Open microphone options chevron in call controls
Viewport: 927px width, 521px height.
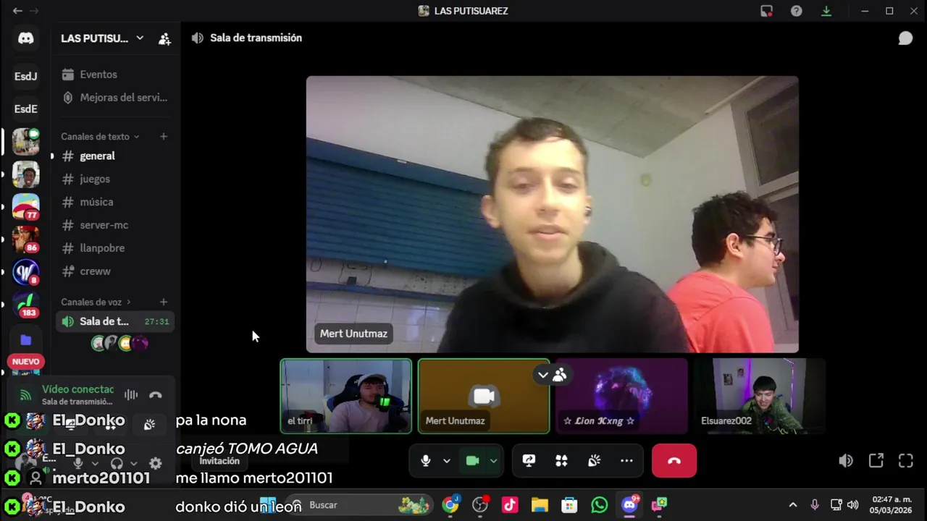tap(447, 461)
